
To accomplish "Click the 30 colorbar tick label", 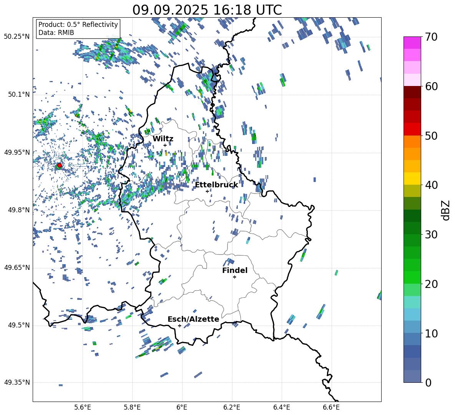I will tap(431, 235).
